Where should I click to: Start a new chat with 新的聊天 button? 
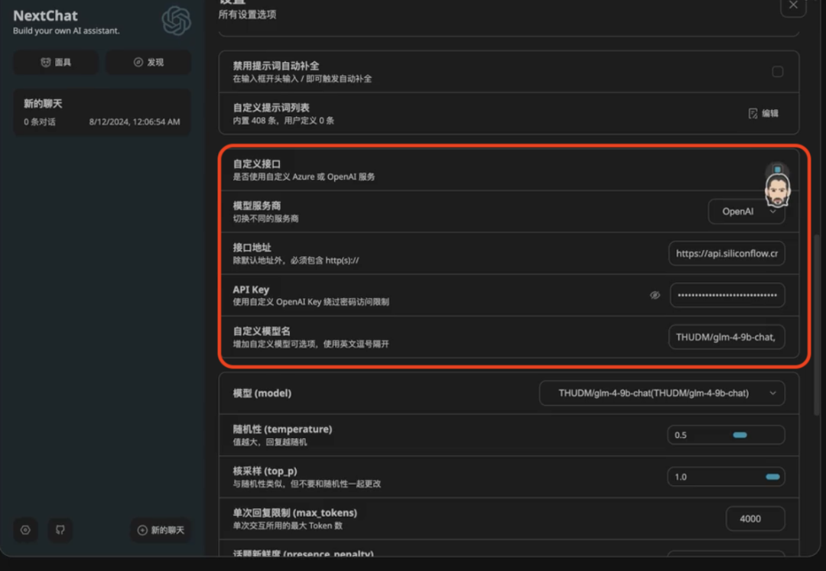(161, 530)
